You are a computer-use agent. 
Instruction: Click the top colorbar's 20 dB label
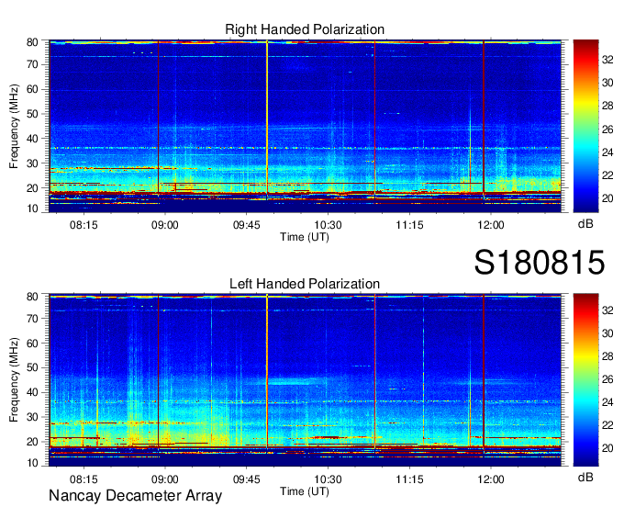point(607,198)
